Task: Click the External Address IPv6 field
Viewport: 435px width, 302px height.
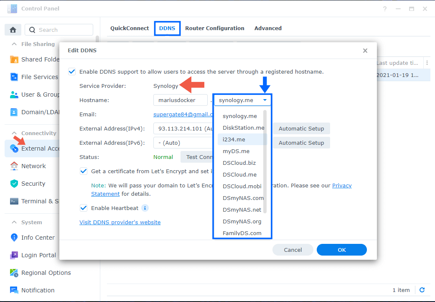Action: 183,143
